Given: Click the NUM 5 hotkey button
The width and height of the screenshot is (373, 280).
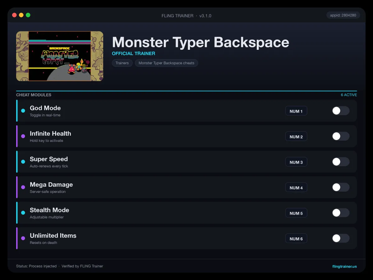Looking at the screenshot, I should point(296,213).
